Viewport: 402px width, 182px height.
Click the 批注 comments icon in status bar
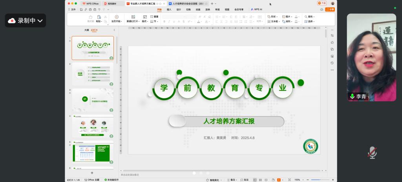244,180
